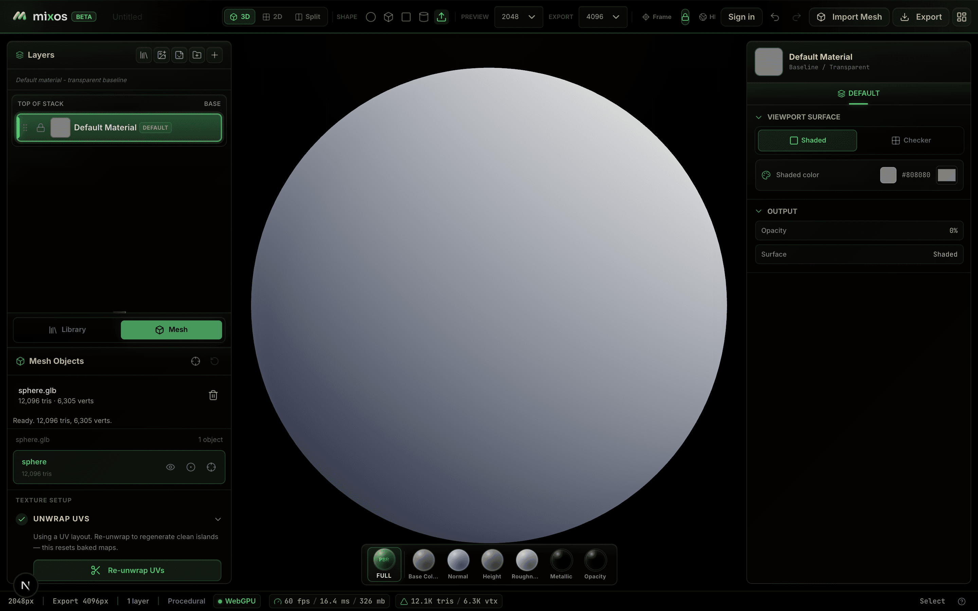Viewport: 978px width, 611px height.
Task: Show the Metallic channel preview
Action: [561, 564]
